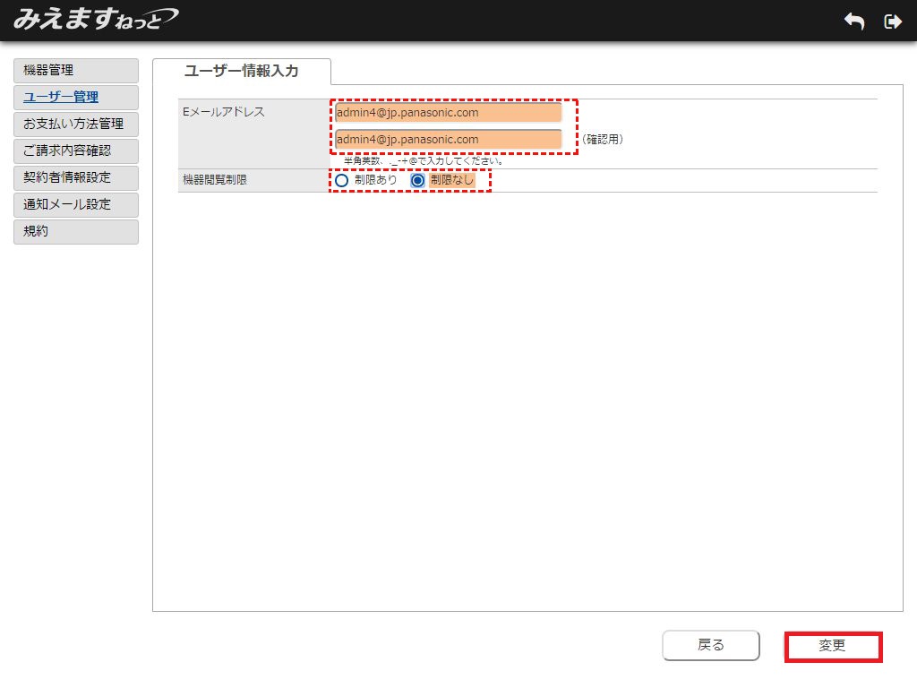Select the 制限あり radio button
This screenshot has width=917, height=688.
(341, 180)
